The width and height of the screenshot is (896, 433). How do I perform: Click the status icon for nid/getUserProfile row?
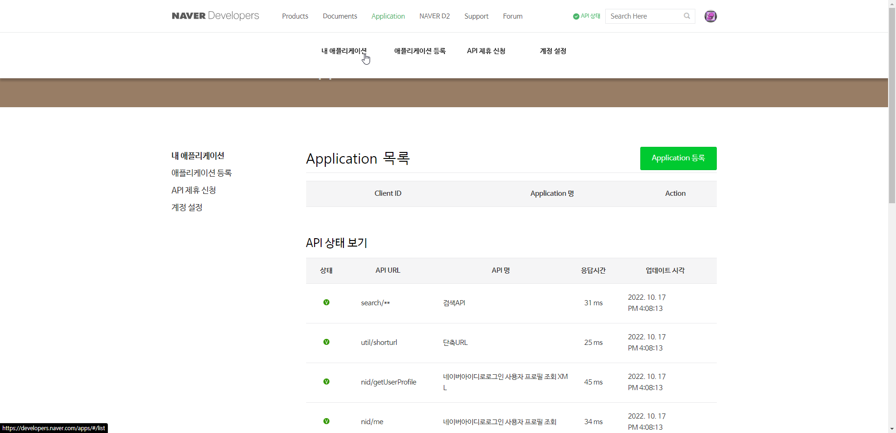(326, 382)
